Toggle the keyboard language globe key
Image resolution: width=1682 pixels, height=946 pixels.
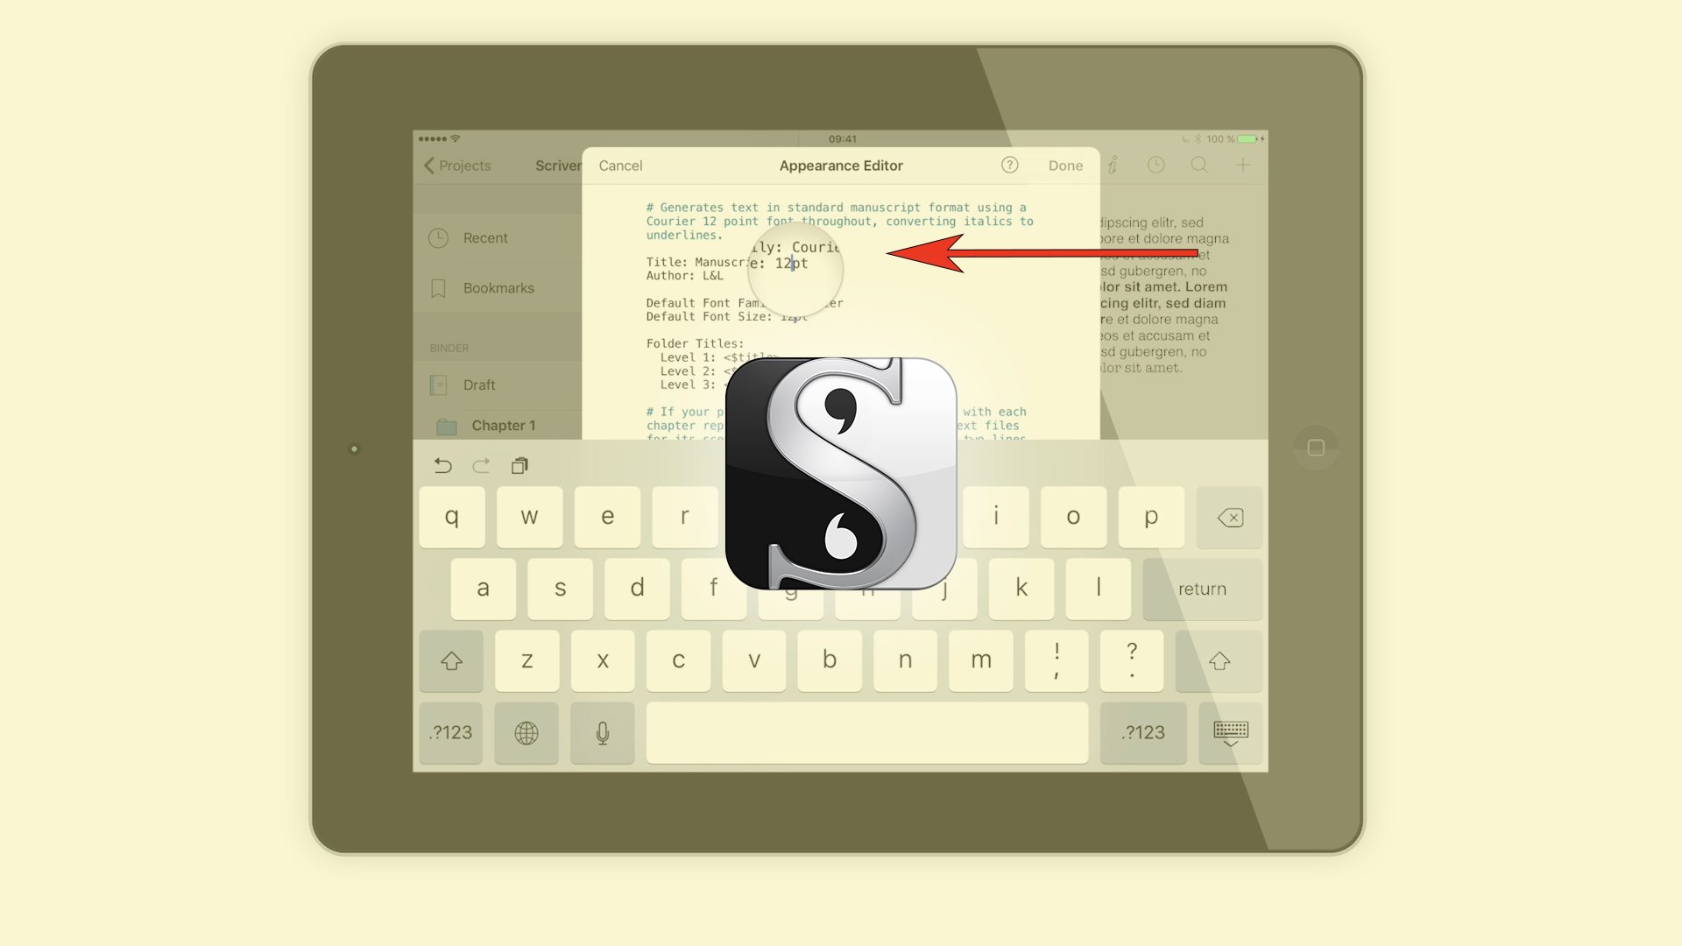[x=526, y=732]
